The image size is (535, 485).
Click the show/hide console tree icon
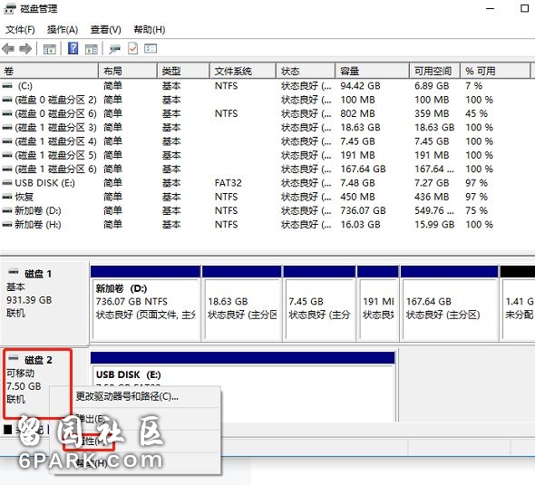click(50, 49)
